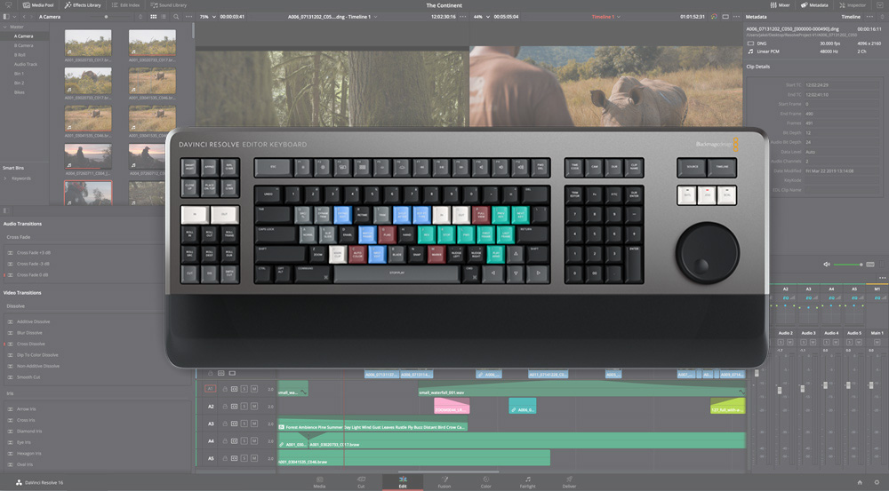Screen dimensions: 889x491
Task: Show the Edit Index panel
Action: pyautogui.click(x=125, y=5)
